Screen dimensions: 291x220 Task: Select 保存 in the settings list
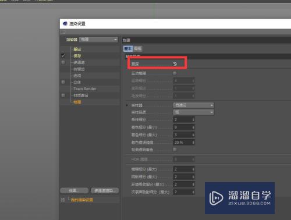77,56
